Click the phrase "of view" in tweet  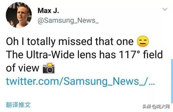[23, 68]
